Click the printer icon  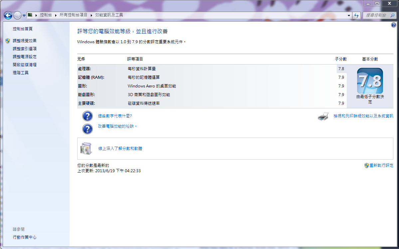[x=323, y=116]
